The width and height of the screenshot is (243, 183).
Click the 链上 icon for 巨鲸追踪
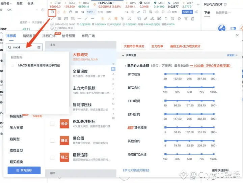pos(64,157)
